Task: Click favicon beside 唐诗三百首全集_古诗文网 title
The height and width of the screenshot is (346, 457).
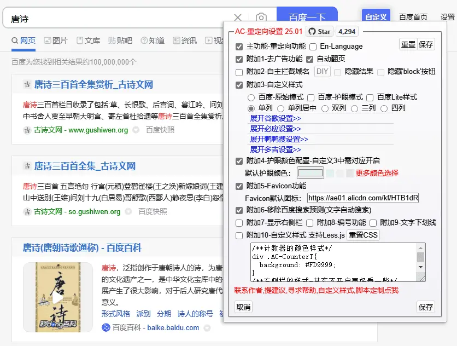Action: coord(27,166)
